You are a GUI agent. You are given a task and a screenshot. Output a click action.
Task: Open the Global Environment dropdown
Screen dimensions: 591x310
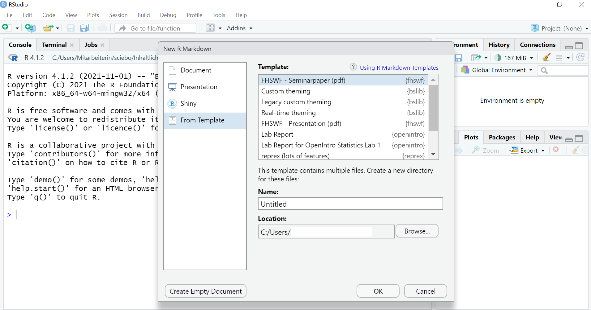(x=497, y=70)
